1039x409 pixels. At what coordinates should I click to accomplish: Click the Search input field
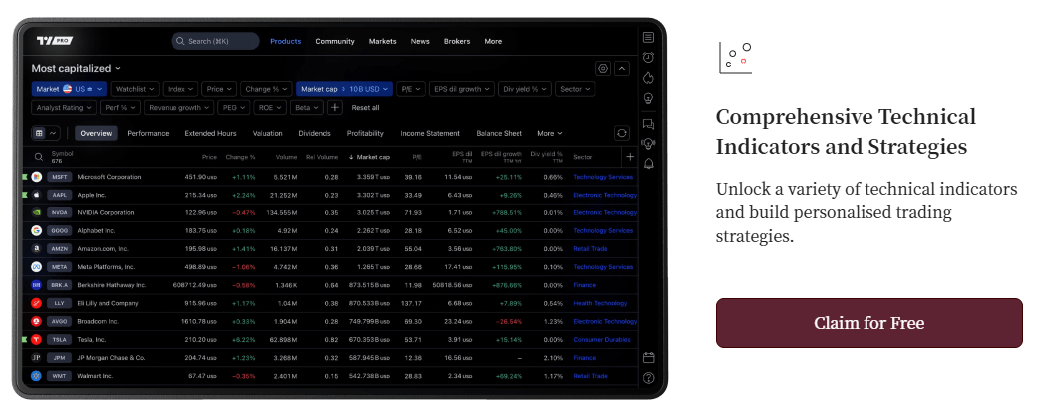(x=215, y=41)
